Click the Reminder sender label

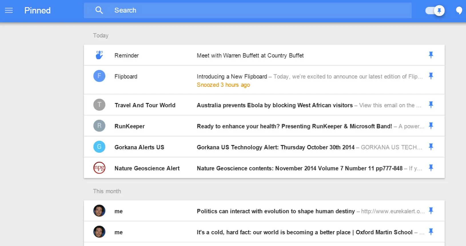tap(127, 55)
